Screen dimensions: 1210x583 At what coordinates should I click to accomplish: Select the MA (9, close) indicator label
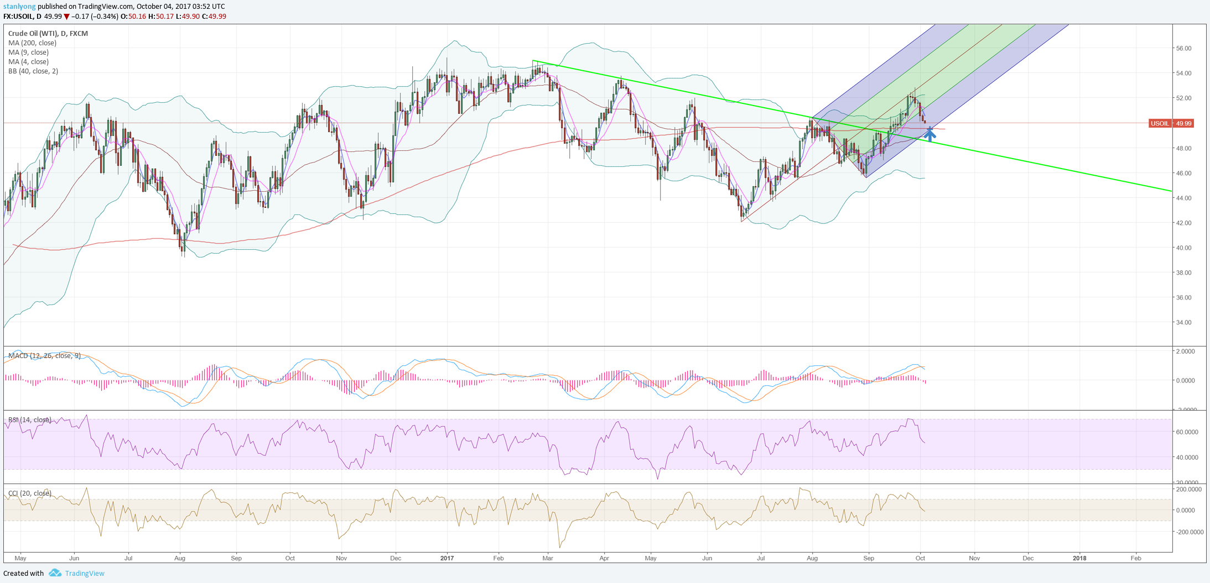pyautogui.click(x=28, y=52)
